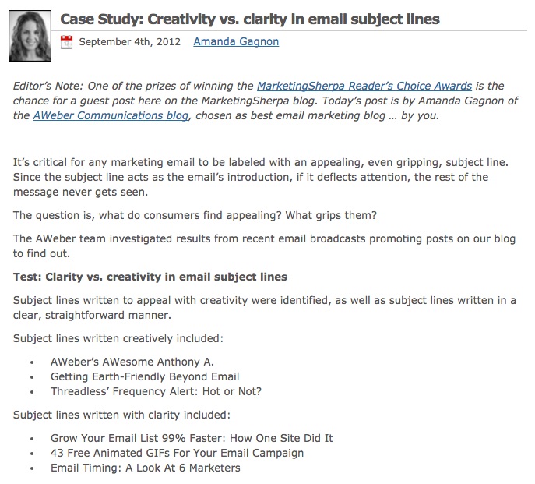Click the bold "Test: Clarity vs. creativity" subheading

click(150, 277)
